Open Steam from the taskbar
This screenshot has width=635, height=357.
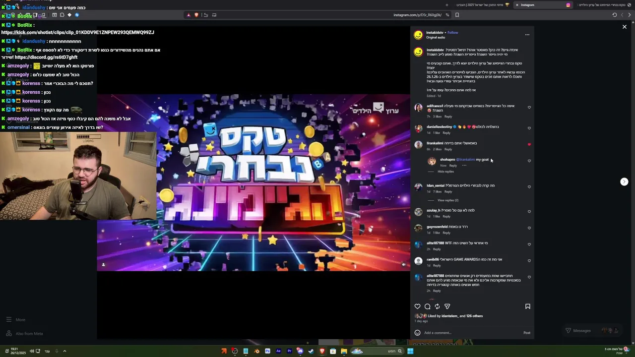coord(311,352)
